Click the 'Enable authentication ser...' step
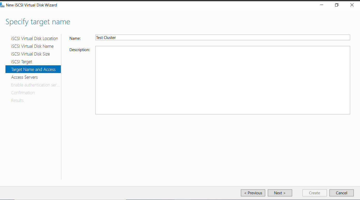The width and height of the screenshot is (360, 200). coord(35,85)
